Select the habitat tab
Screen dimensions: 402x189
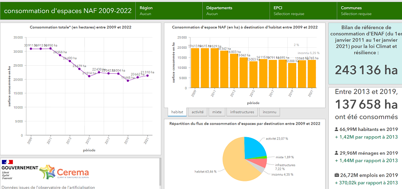(177, 112)
